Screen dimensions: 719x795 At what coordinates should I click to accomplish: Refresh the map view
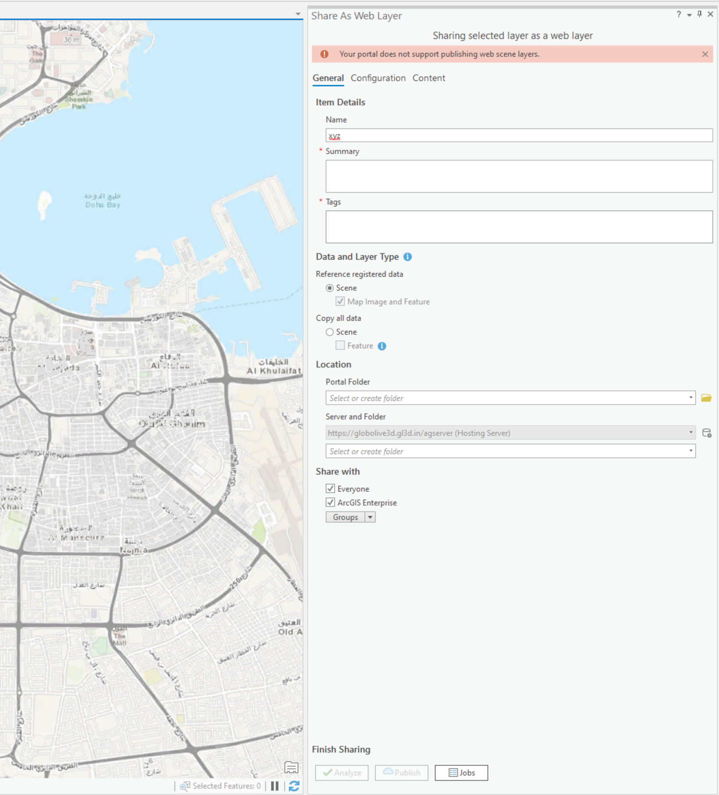(x=293, y=785)
